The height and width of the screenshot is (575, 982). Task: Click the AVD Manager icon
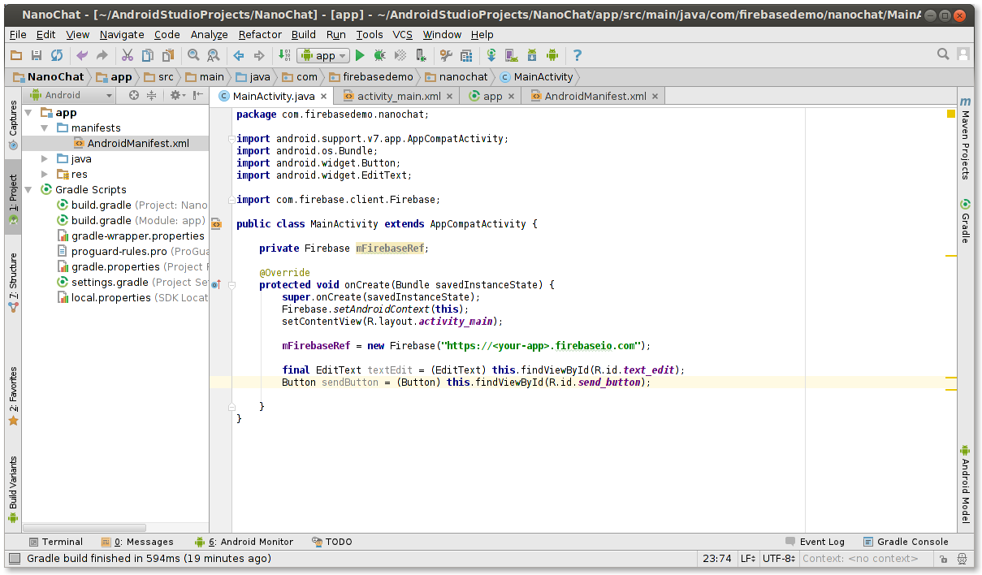(512, 55)
